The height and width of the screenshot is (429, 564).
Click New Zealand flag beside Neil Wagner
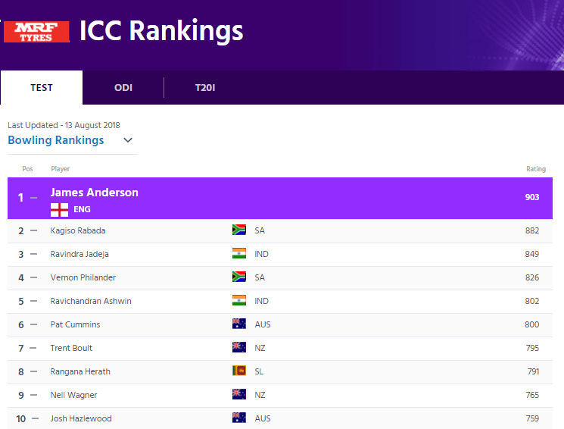tap(239, 395)
